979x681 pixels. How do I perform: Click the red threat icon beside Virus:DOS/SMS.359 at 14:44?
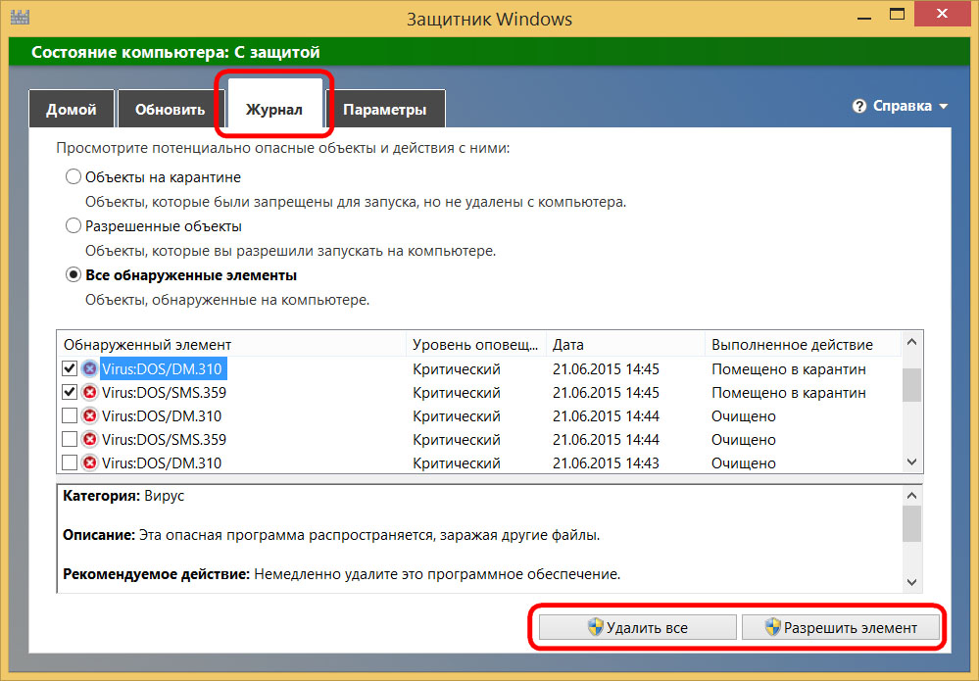point(90,440)
